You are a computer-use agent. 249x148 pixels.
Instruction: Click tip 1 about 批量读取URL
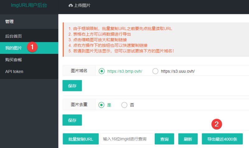point(120,29)
